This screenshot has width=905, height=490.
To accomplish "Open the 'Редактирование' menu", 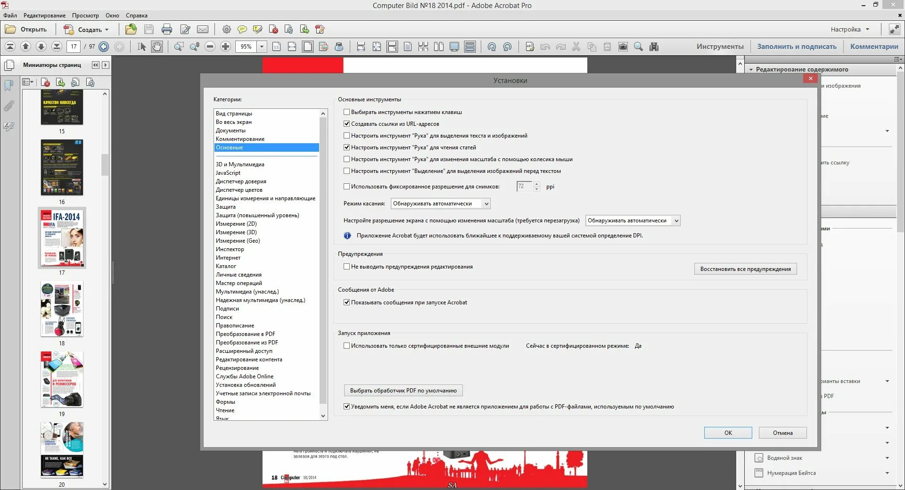I will pos(45,16).
